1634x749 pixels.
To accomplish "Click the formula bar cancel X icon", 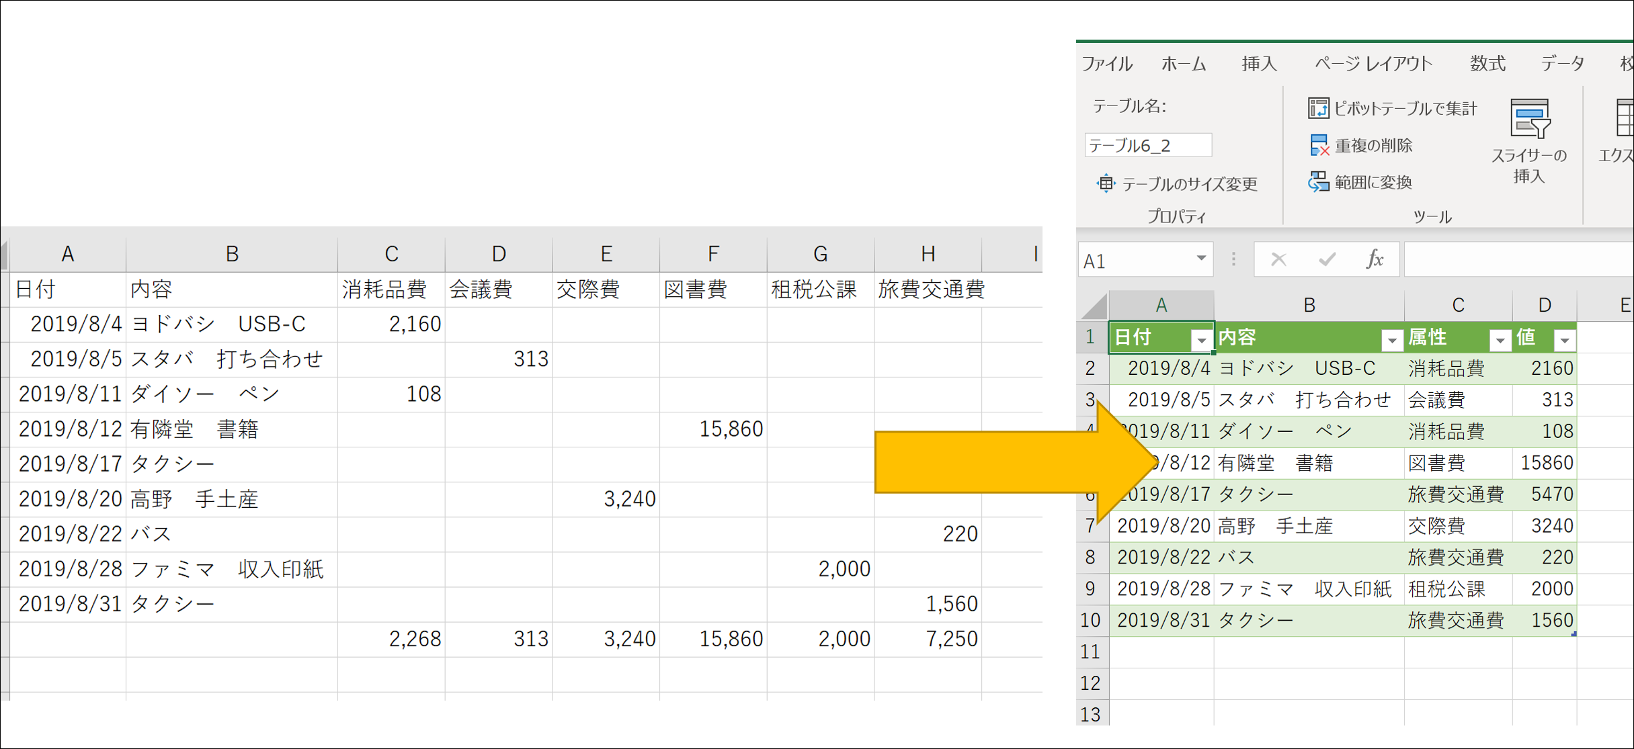I will click(x=1278, y=259).
